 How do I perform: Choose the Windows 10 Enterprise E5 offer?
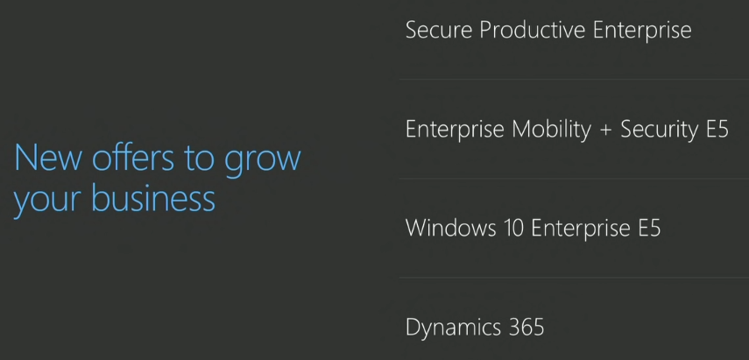click(533, 229)
